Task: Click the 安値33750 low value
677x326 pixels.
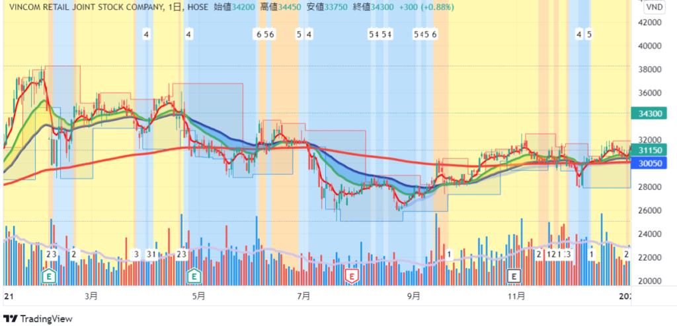Action: [x=327, y=7]
